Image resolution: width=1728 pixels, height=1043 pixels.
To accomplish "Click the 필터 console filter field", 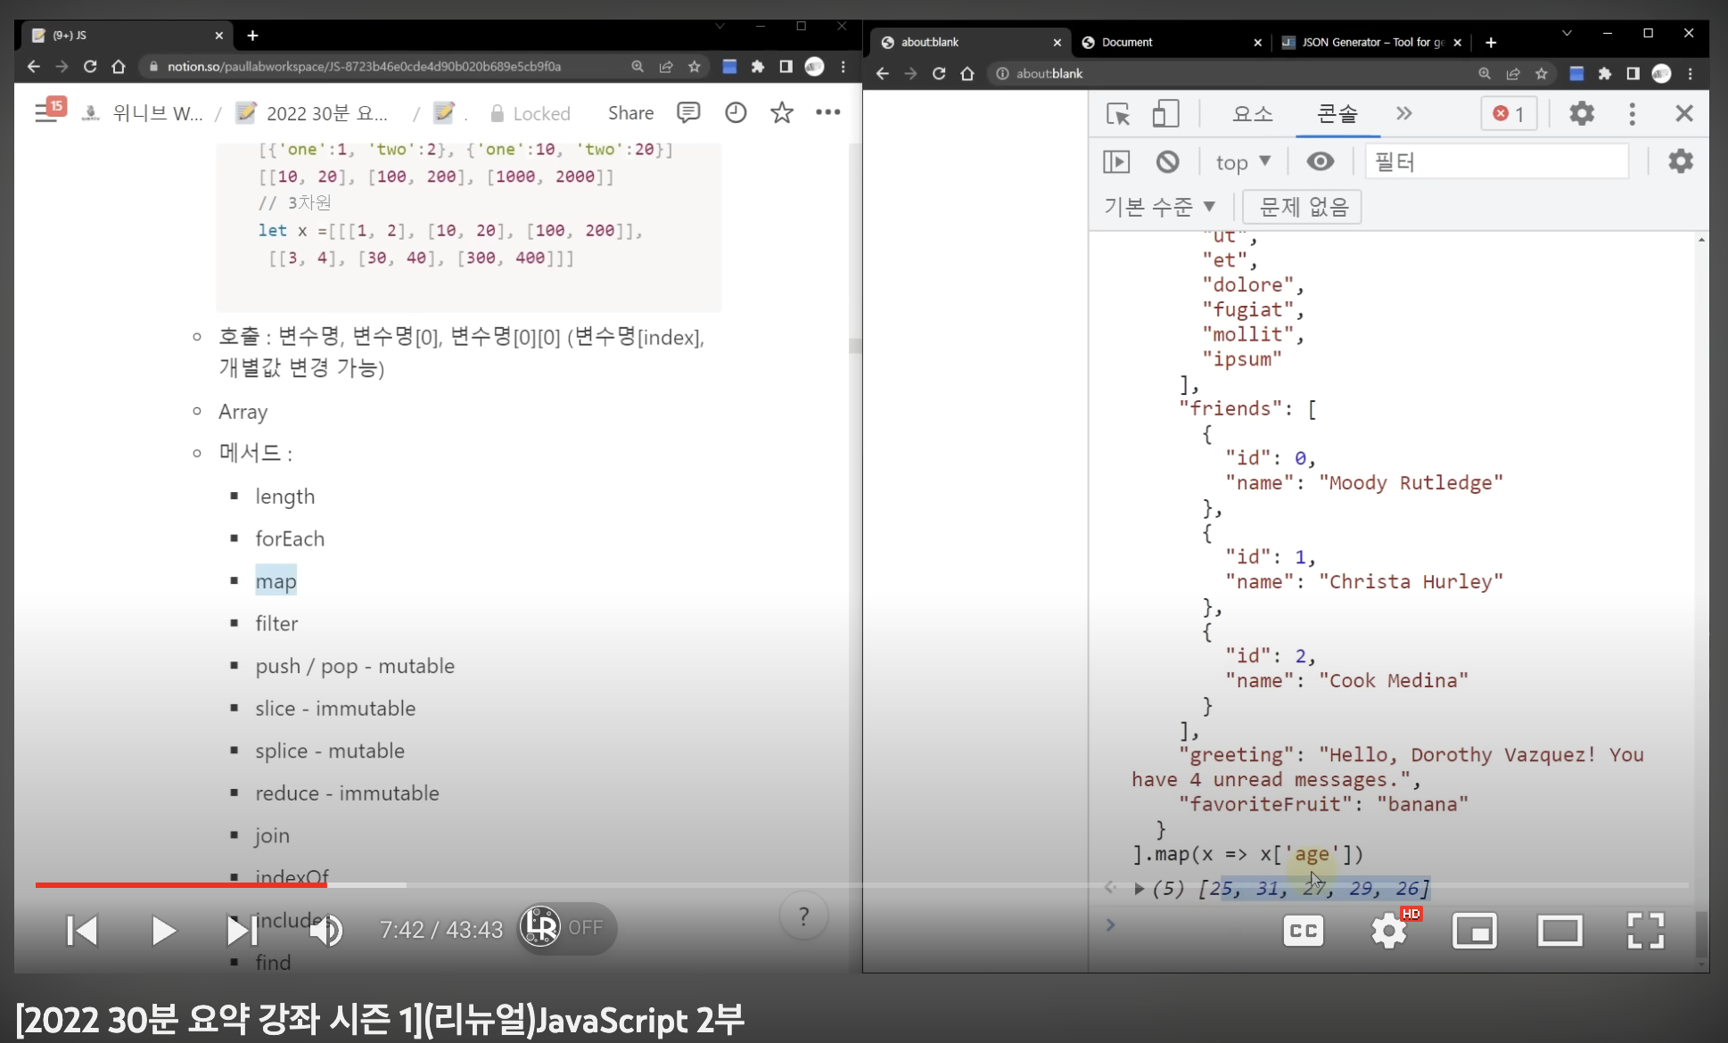I will click(1495, 161).
